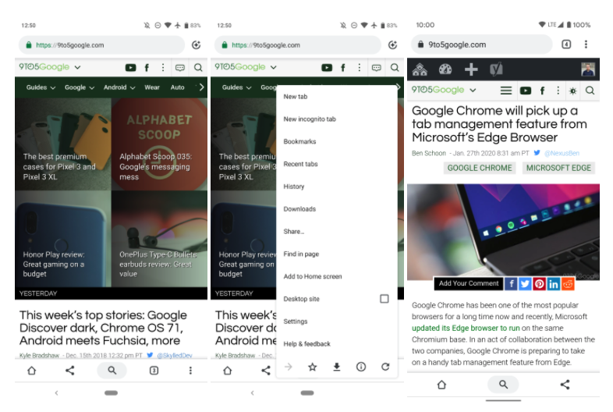
Task: Expand more categories with the nav chevron on left phone
Action: (201, 87)
